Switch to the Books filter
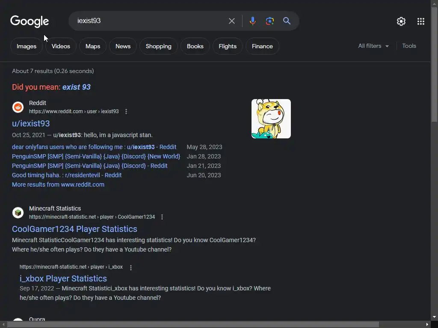Screen dimensions: 438x328 click(x=195, y=46)
